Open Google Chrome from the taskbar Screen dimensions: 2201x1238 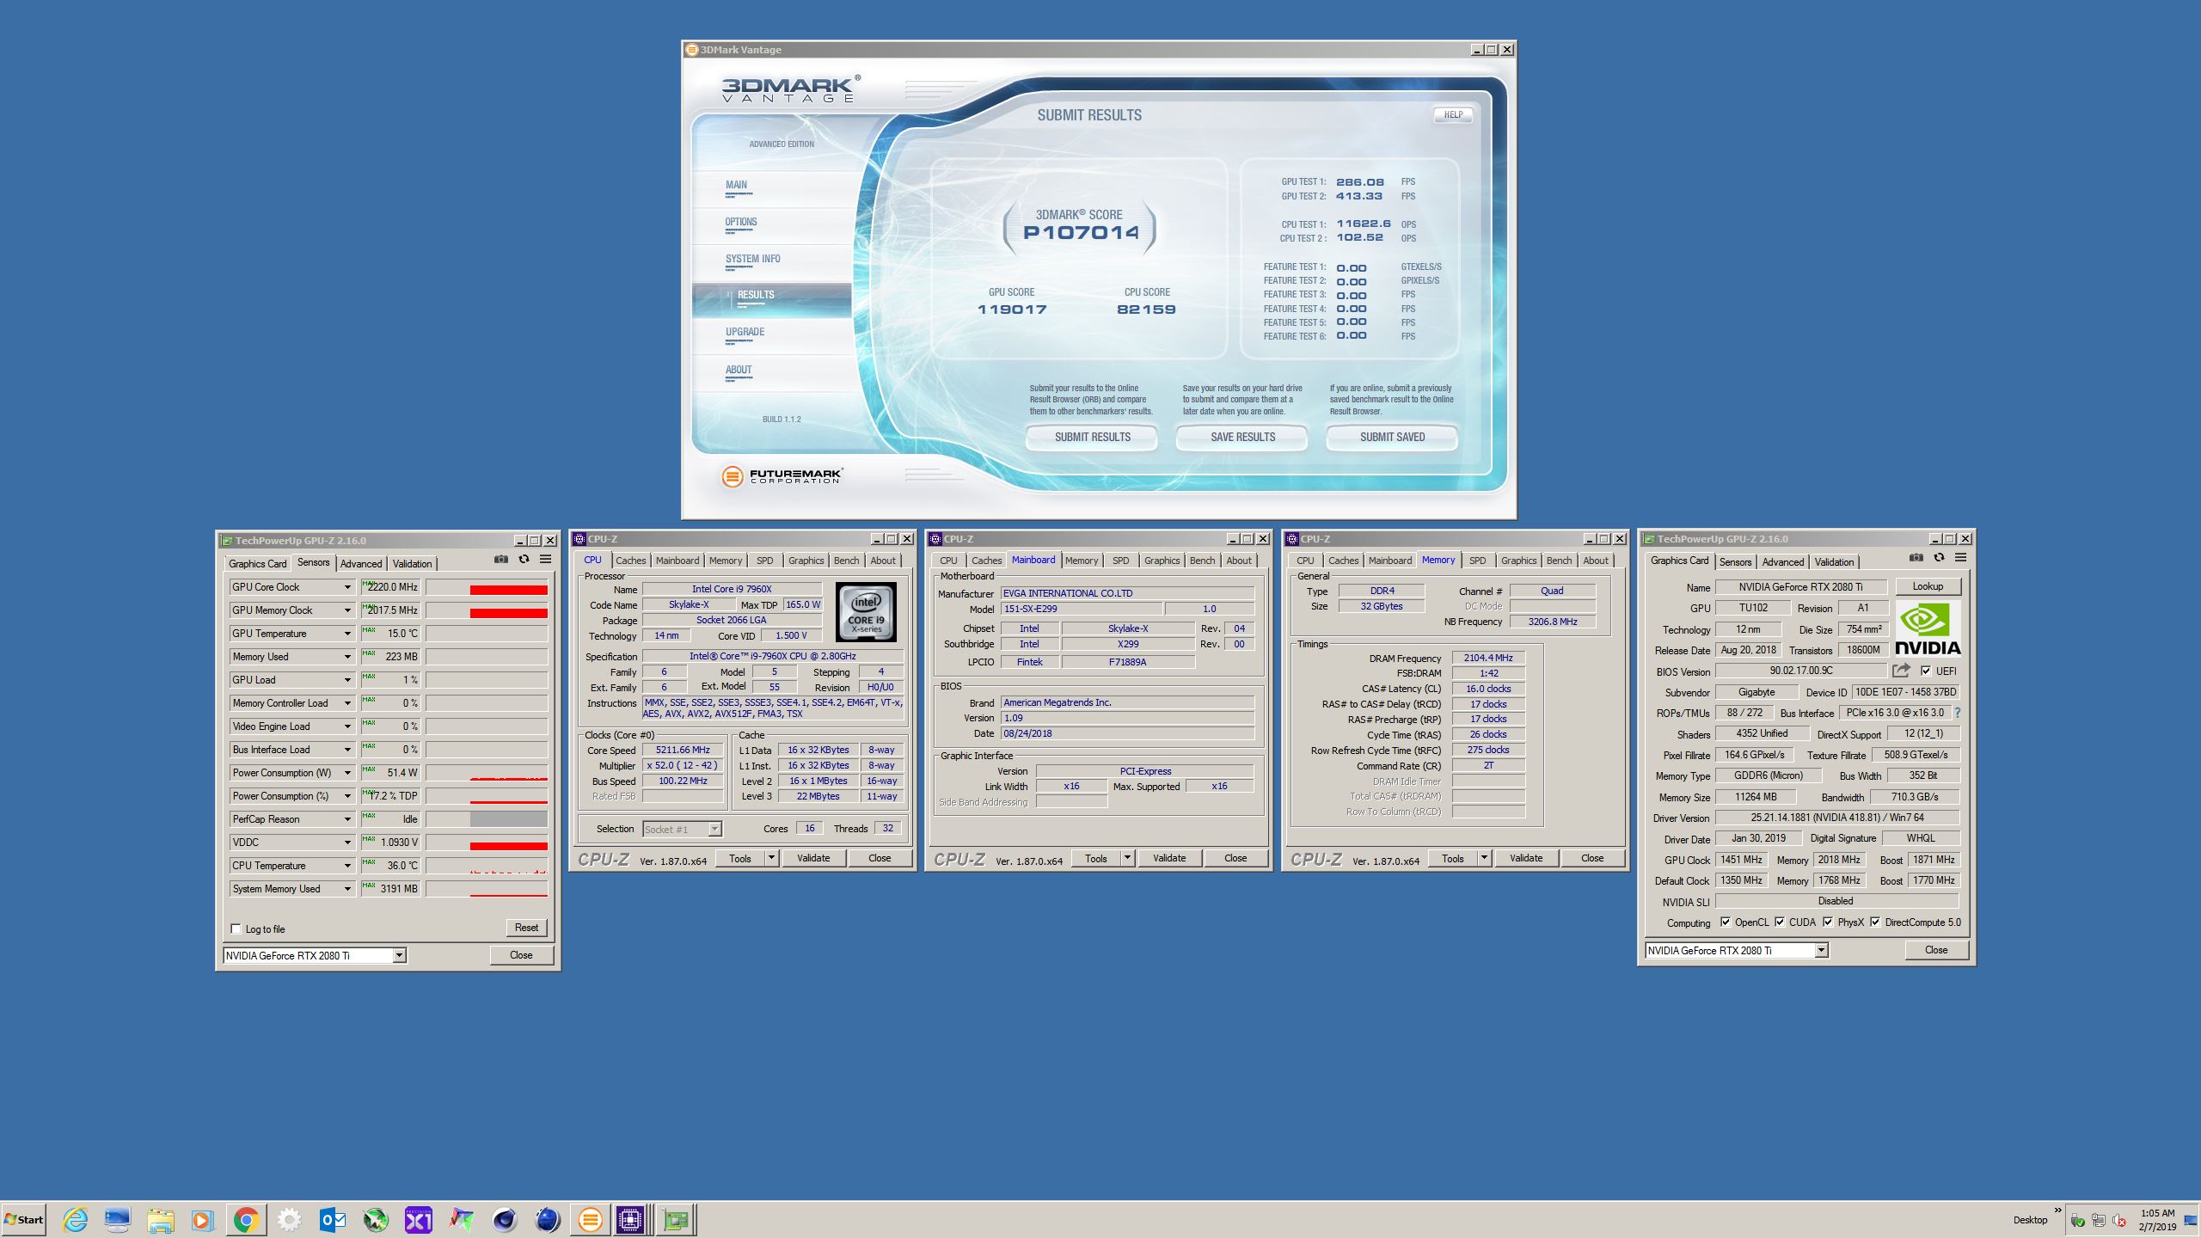[x=246, y=1219]
